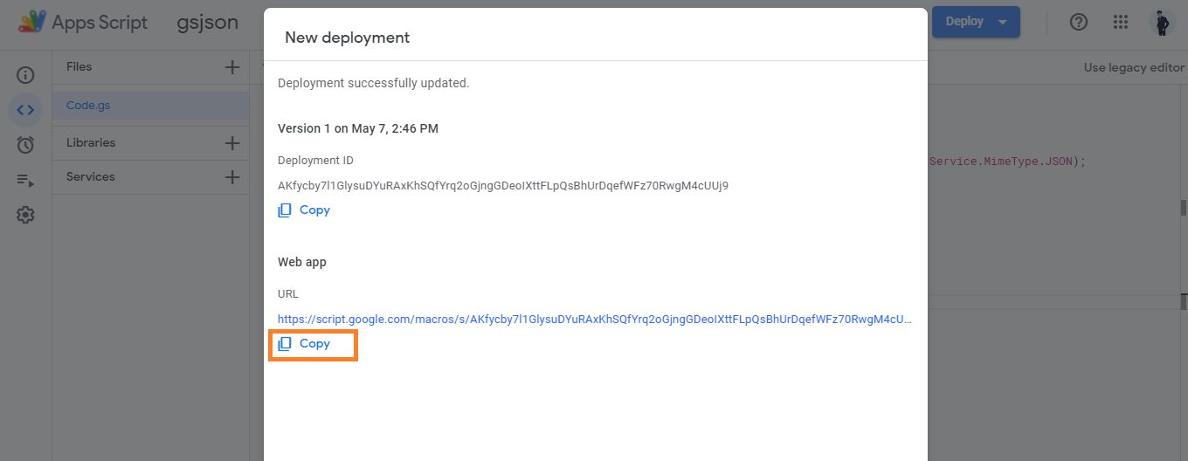Copy the Deployment ID
Viewport: 1188px width, 461px height.
[304, 210]
